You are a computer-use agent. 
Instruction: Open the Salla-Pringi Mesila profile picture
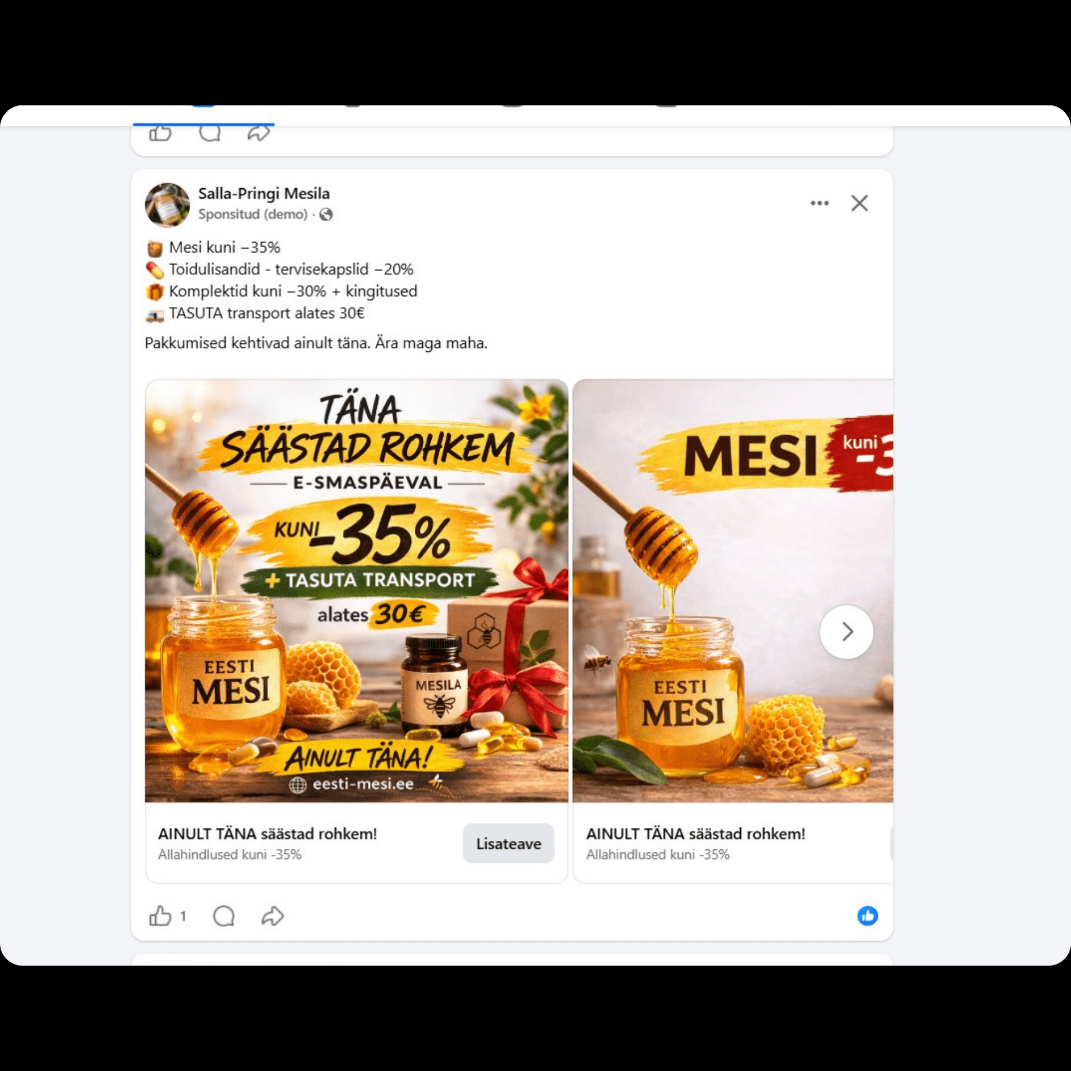point(167,205)
